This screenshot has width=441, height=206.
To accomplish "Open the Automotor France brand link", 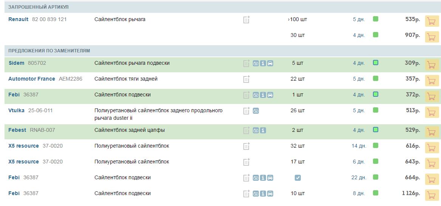I will click(32, 79).
